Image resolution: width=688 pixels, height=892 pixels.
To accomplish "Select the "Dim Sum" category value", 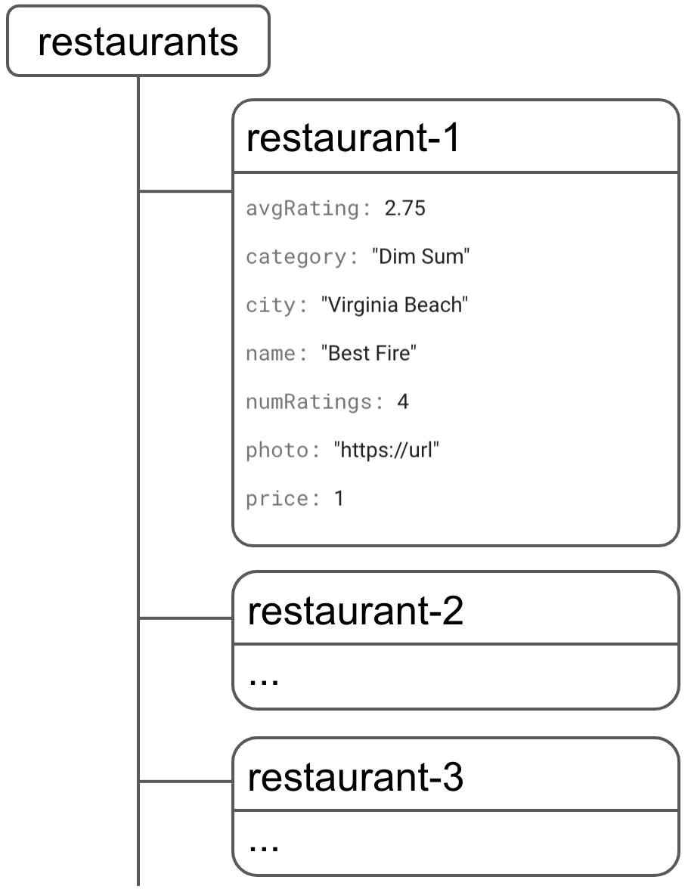I will 421,257.
